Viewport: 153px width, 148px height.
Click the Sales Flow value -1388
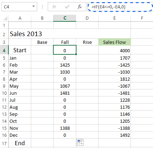(115, 128)
